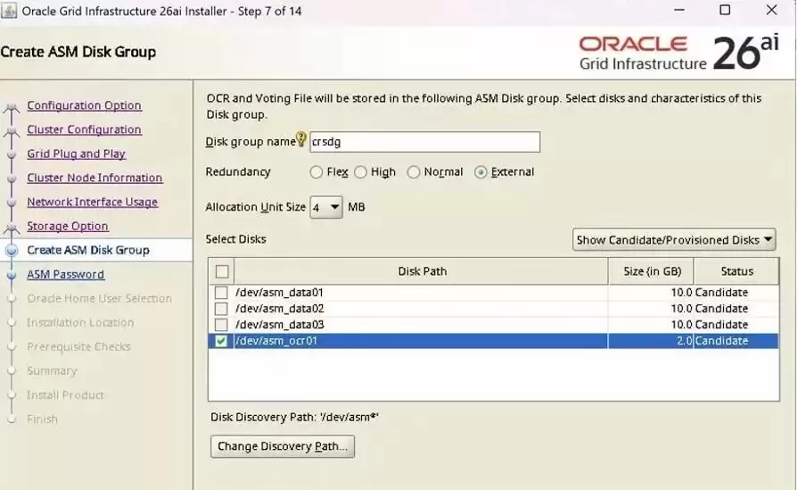Select High redundancy option
The image size is (798, 490).
(x=360, y=172)
